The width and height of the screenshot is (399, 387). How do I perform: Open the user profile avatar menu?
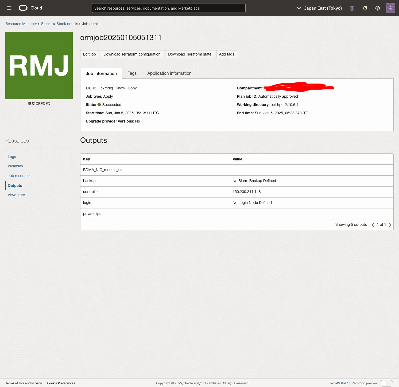[x=390, y=8]
